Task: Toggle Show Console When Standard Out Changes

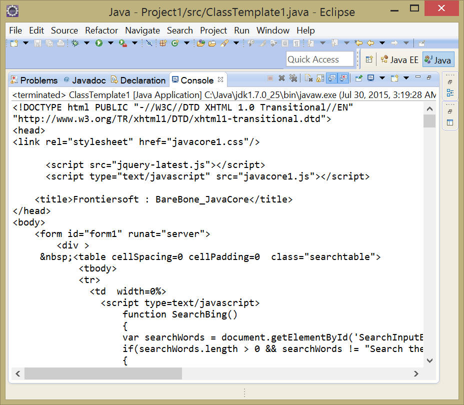Action: 332,78
